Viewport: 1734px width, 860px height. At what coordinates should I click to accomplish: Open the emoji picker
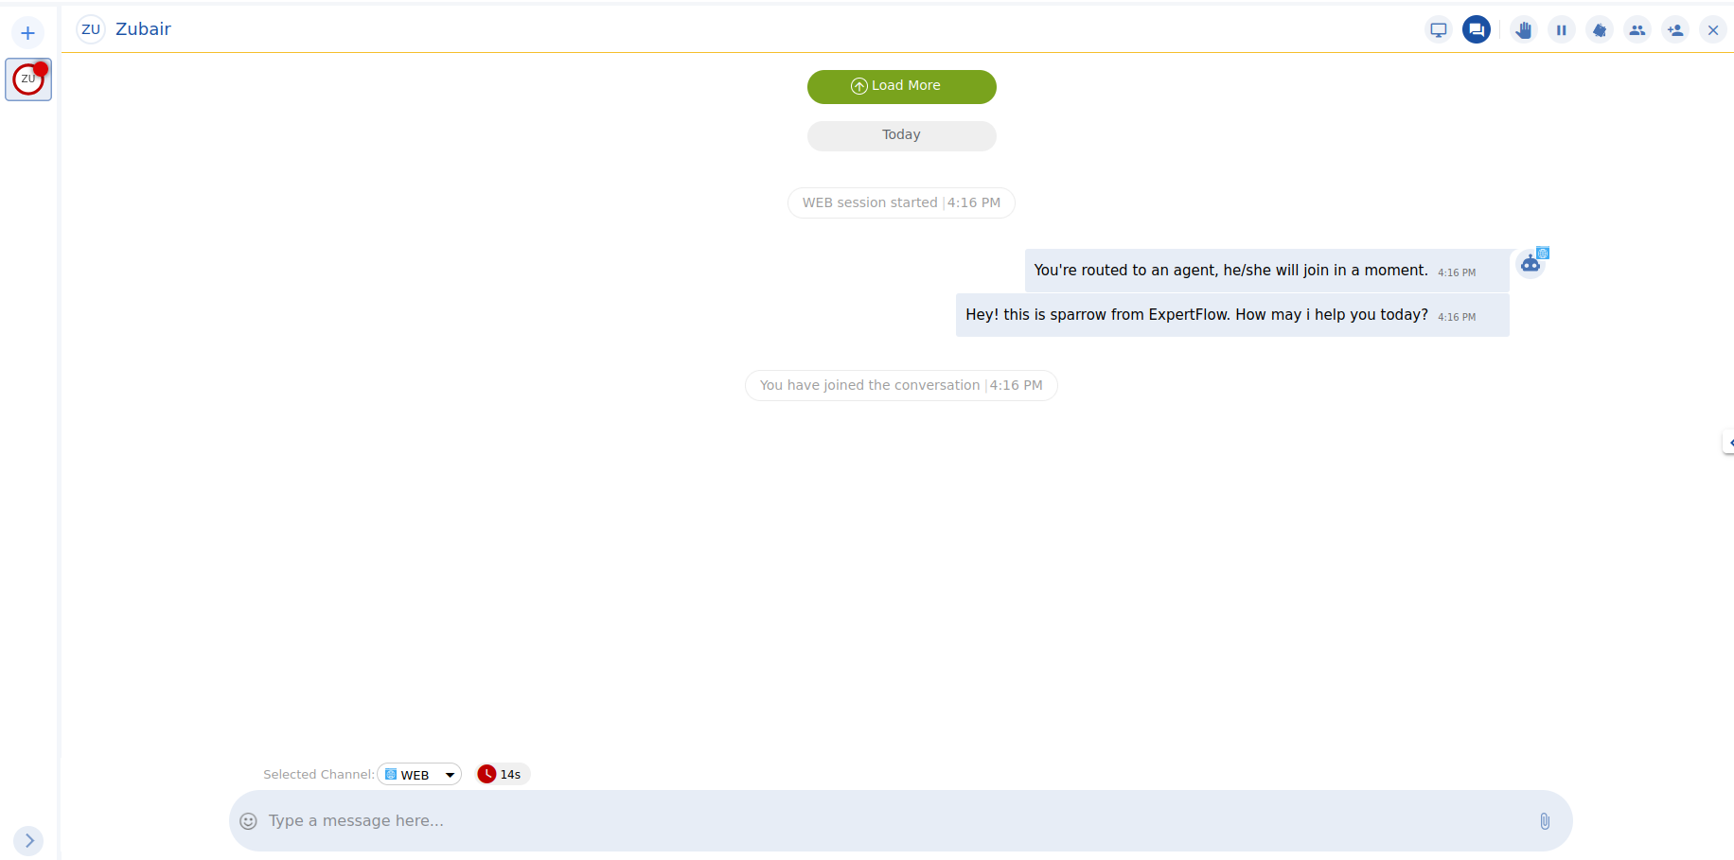(x=249, y=820)
